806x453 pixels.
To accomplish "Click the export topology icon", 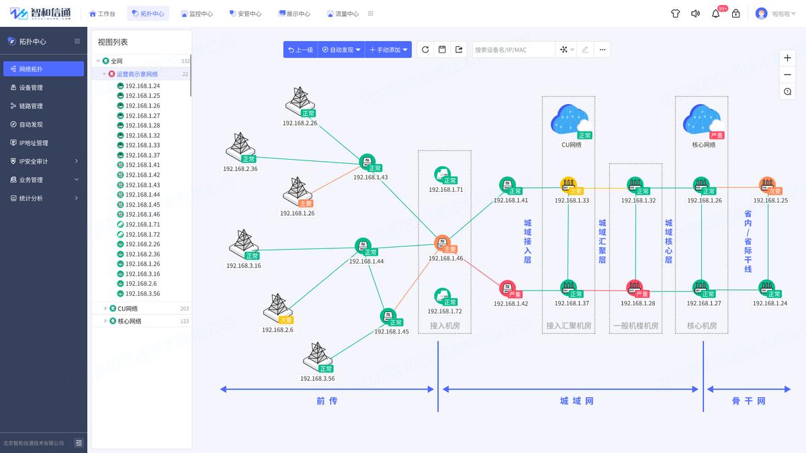I will click(459, 50).
